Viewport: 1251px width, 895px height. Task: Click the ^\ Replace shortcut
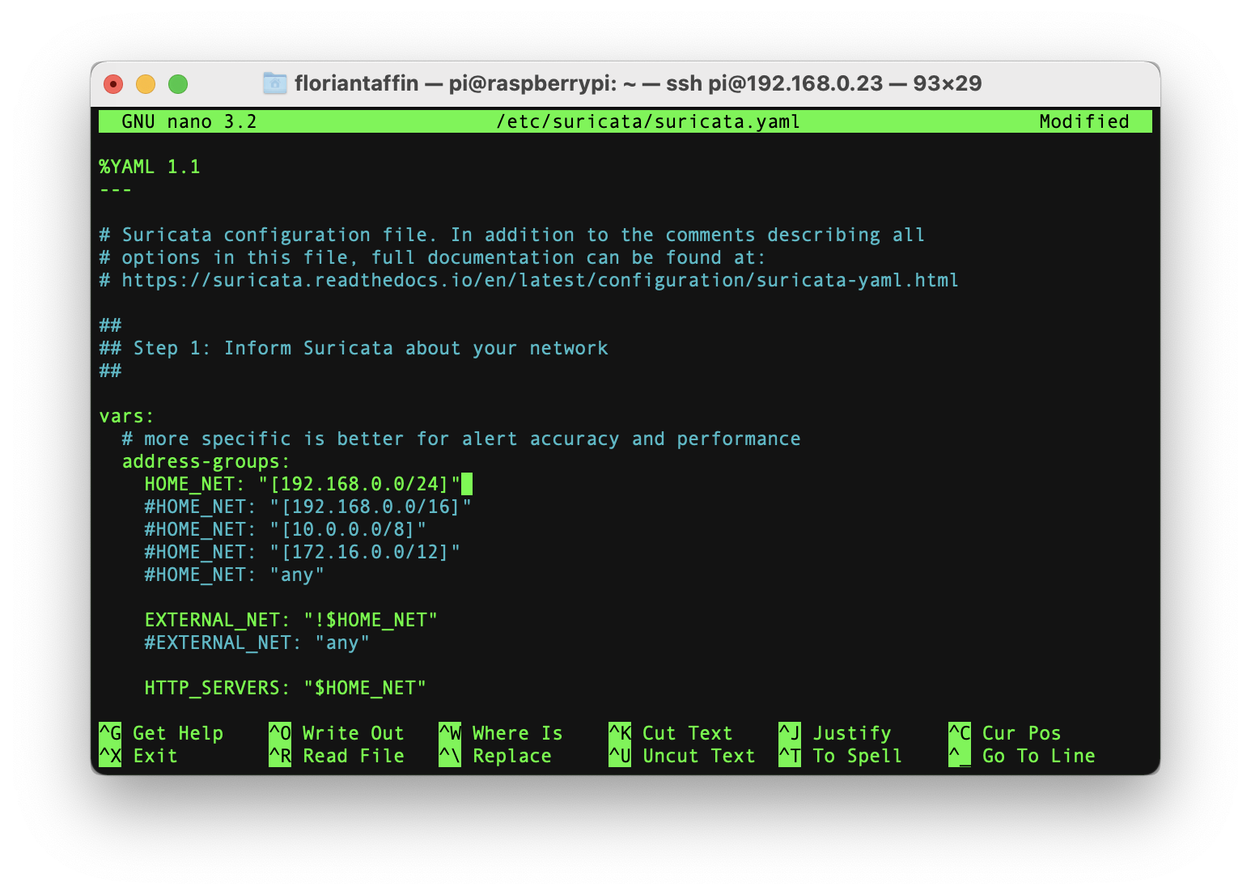(495, 756)
